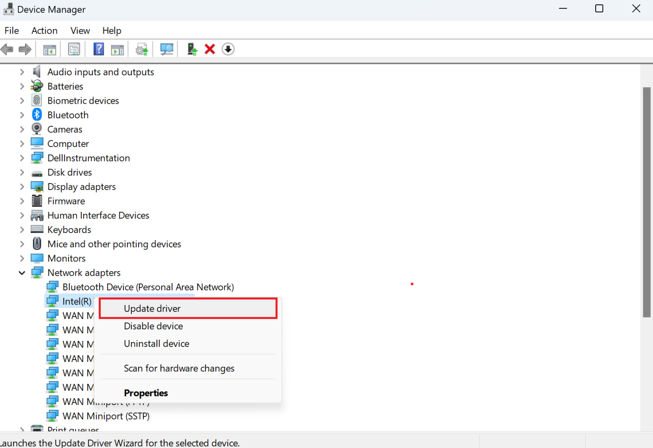Click the Forward navigation arrow
Image resolution: width=653 pixels, height=448 pixels.
click(x=25, y=49)
